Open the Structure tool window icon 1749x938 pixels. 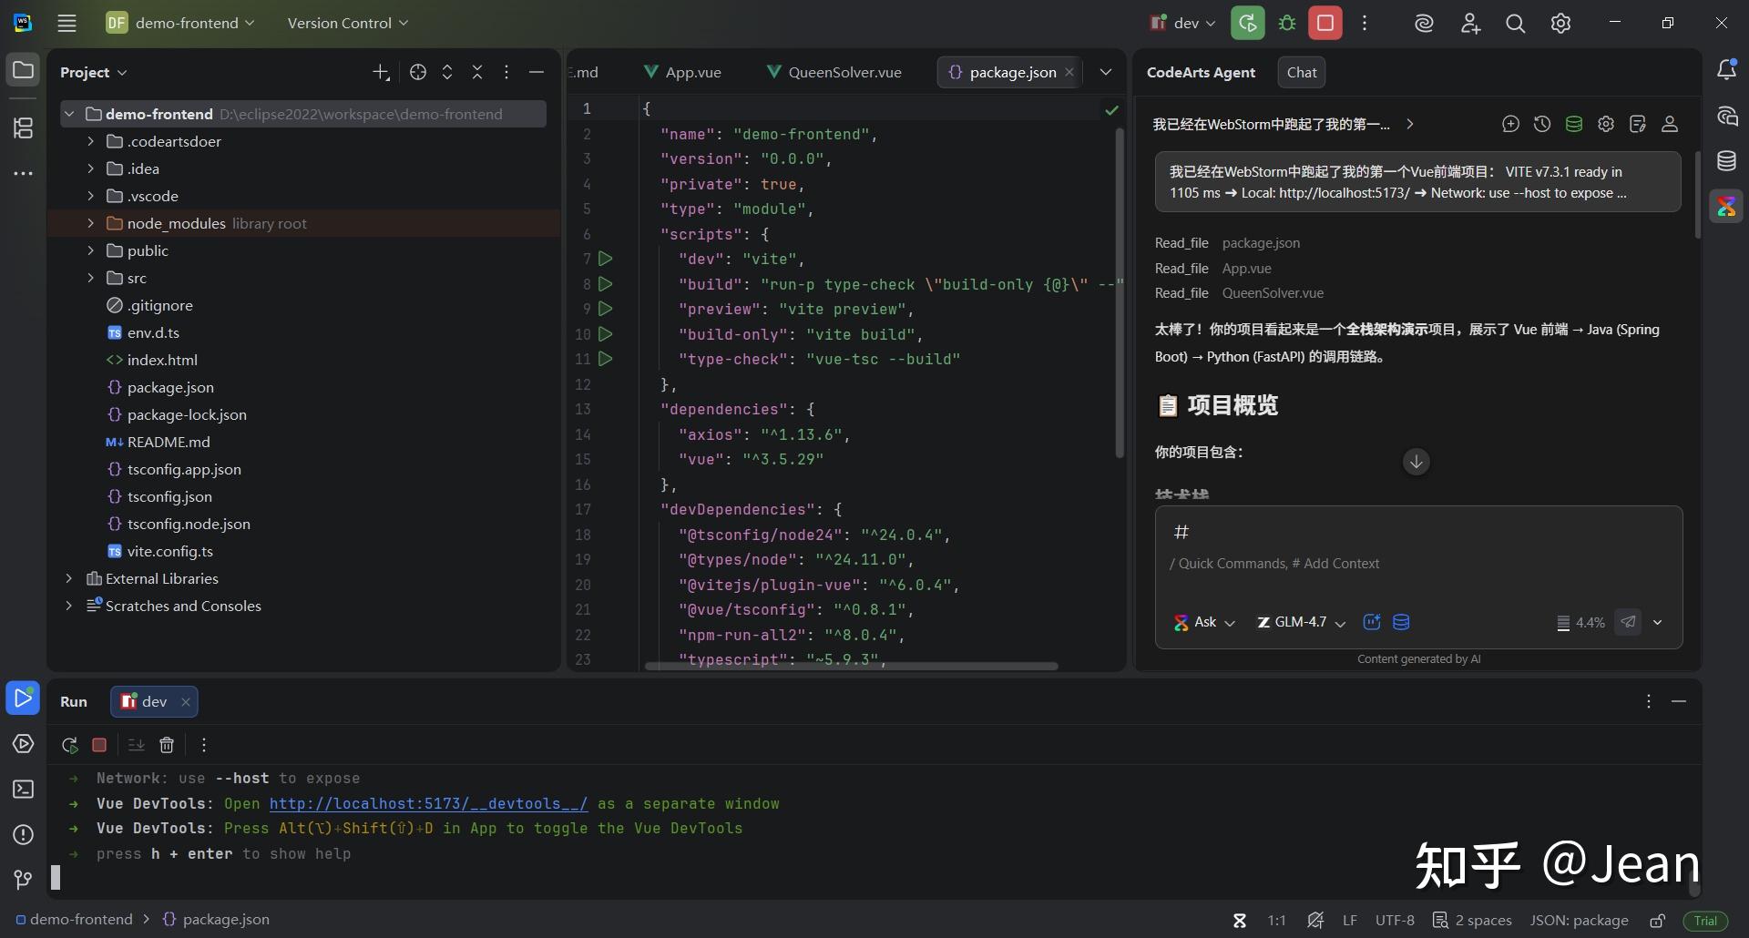[x=24, y=128]
